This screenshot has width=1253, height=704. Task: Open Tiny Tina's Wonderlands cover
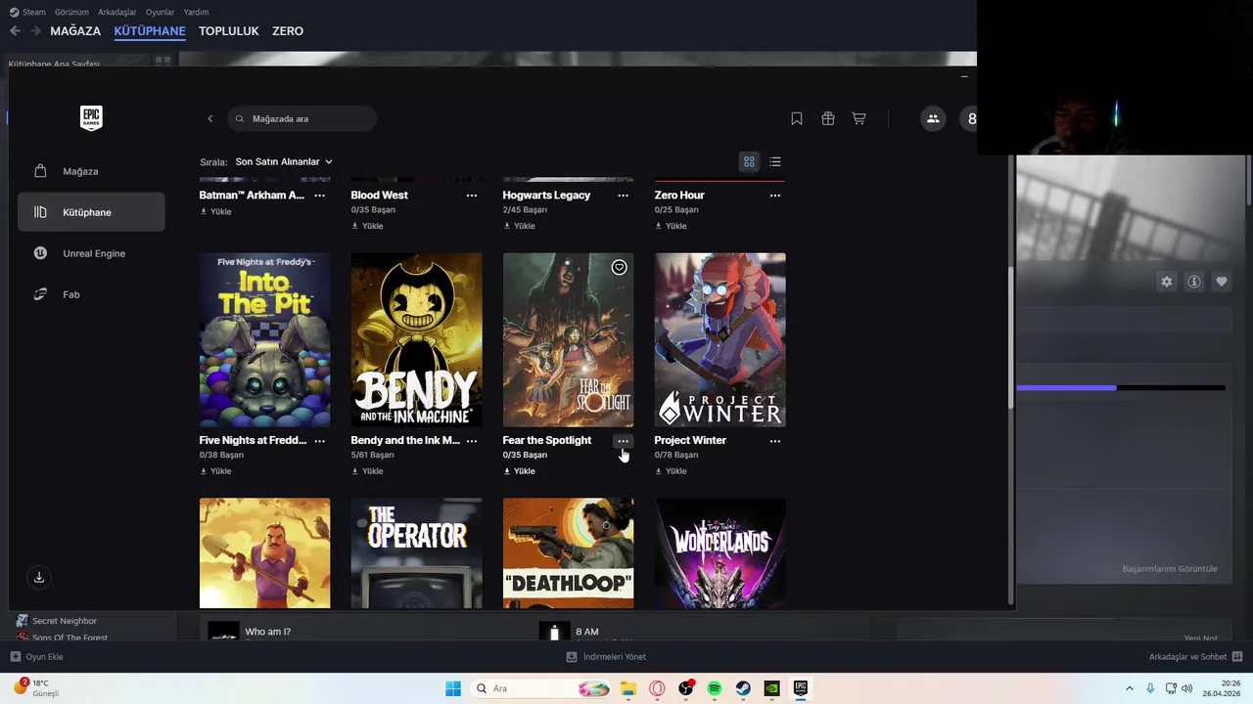720,553
